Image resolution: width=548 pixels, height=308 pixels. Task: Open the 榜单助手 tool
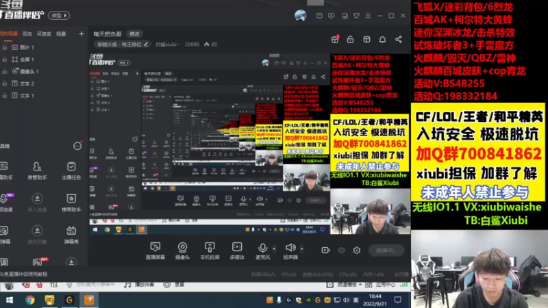pos(71,203)
